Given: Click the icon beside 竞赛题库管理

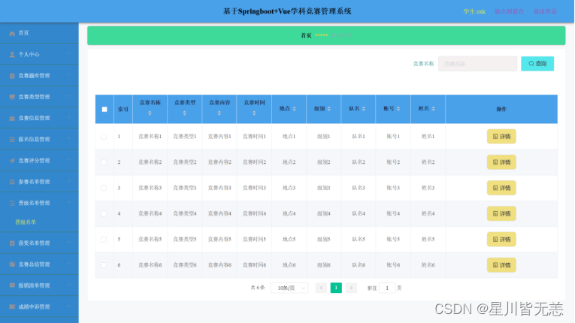Looking at the screenshot, I should (12, 76).
